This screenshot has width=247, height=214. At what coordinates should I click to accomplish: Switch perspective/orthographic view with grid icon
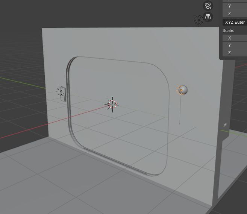(x=208, y=17)
